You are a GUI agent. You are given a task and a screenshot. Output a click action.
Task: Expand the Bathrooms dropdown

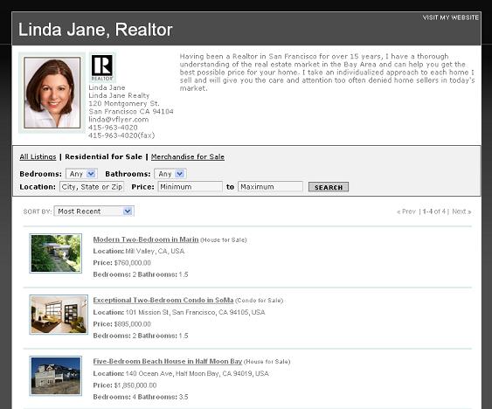(x=170, y=174)
